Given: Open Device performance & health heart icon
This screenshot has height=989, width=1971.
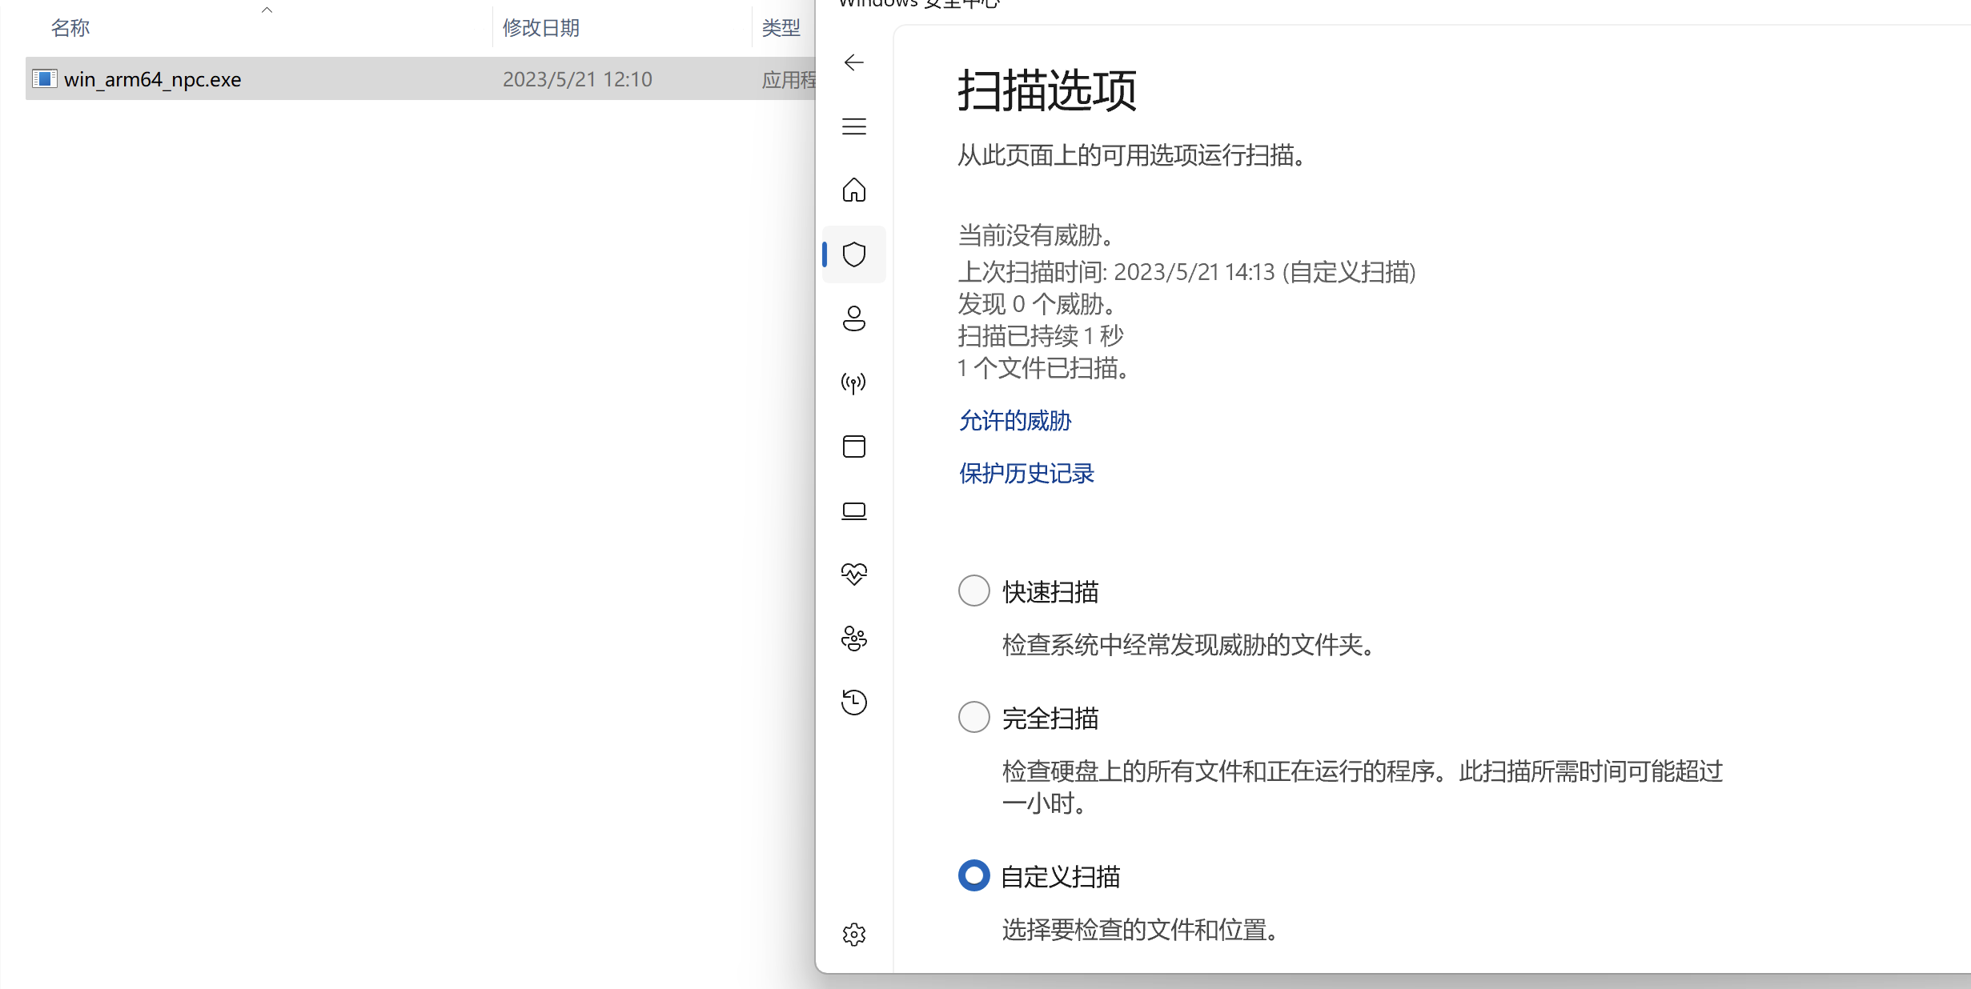Looking at the screenshot, I should (x=853, y=575).
